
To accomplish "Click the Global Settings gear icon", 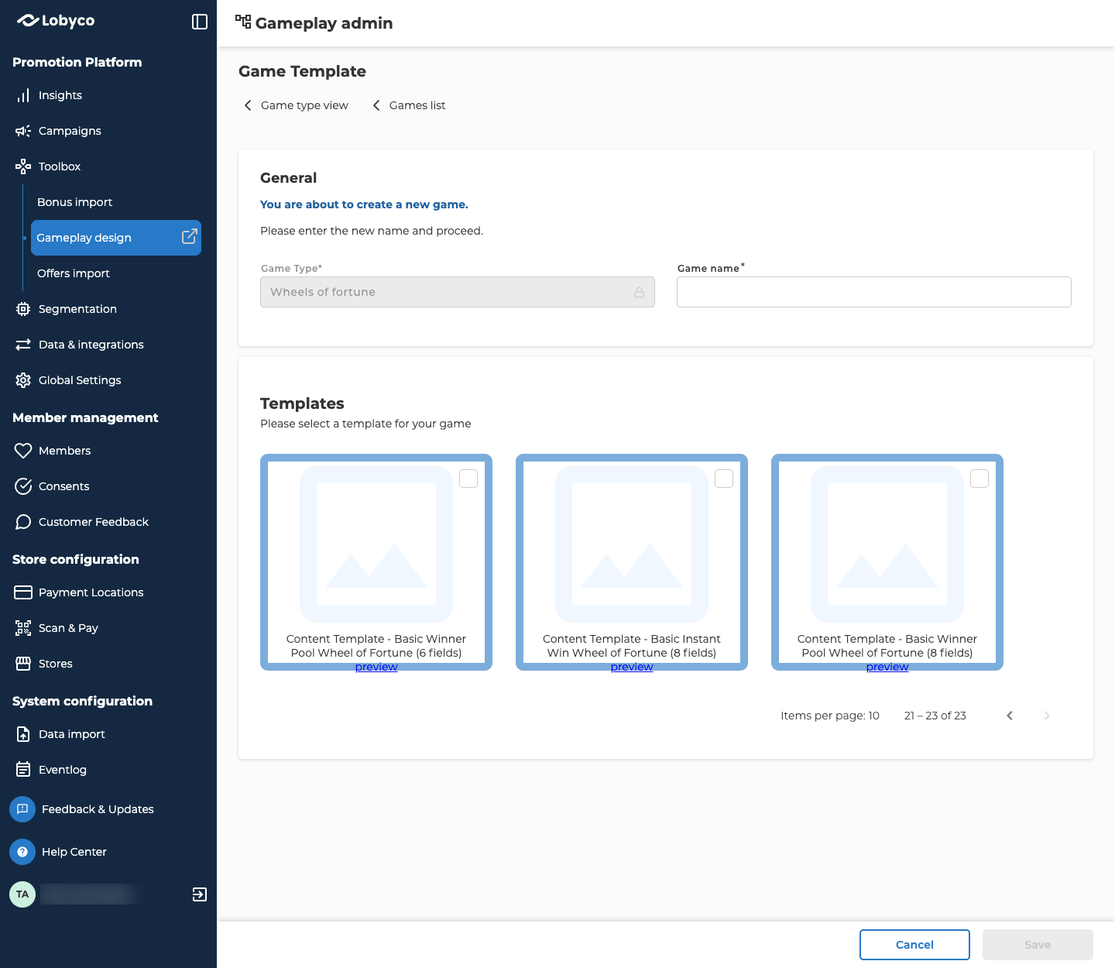I will (x=23, y=380).
